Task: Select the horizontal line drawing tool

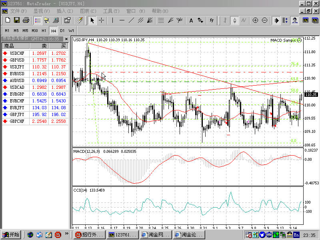Action: pos(122,20)
